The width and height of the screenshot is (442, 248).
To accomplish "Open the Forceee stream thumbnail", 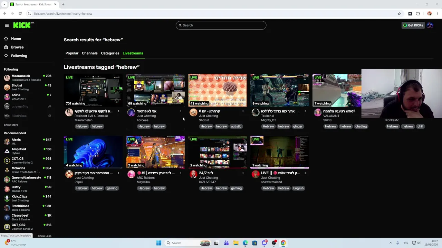I will click(155, 90).
